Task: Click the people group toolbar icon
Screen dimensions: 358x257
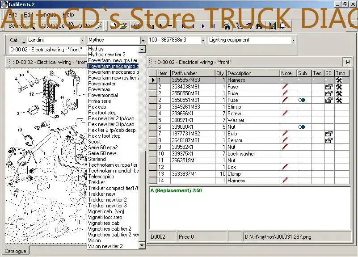Action: (227, 26)
